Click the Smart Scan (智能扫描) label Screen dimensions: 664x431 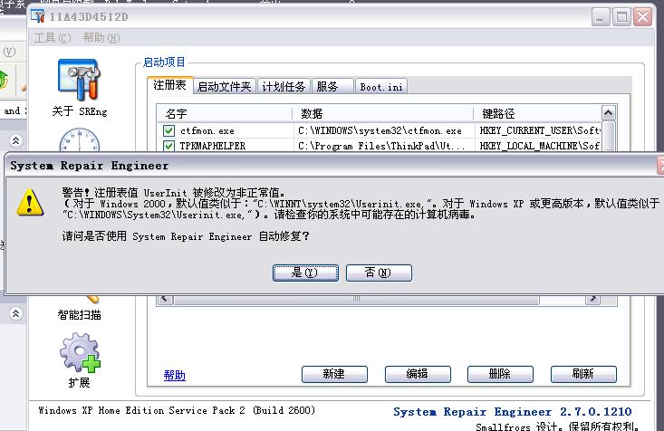(x=79, y=315)
